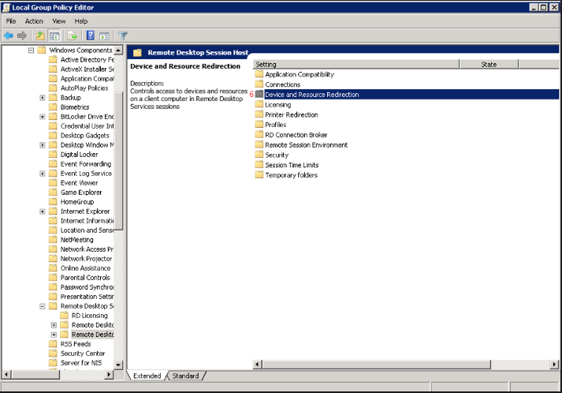
Task: Click the Up One Level toolbar icon
Action: point(40,36)
